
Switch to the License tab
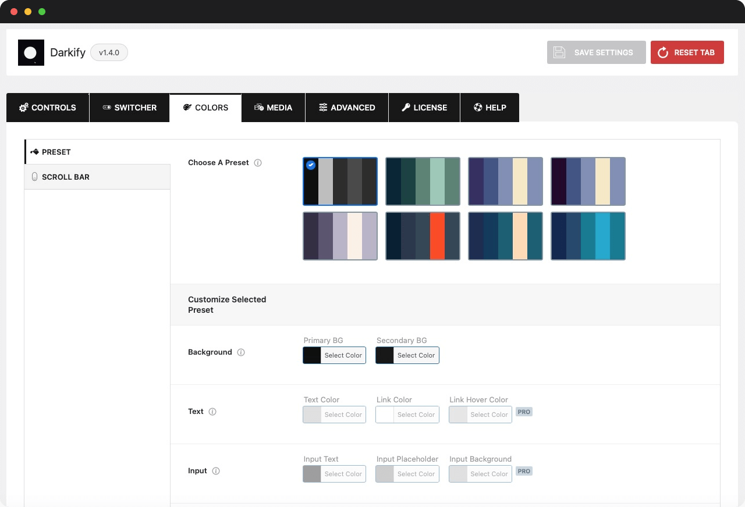424,108
